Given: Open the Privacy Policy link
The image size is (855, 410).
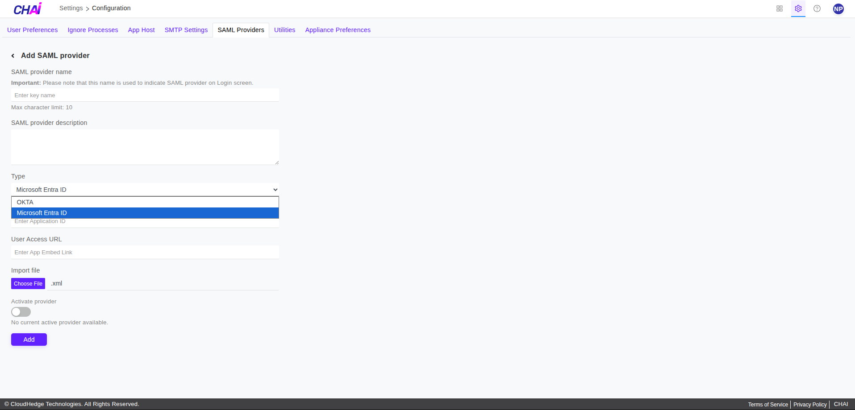Looking at the screenshot, I should coord(809,404).
